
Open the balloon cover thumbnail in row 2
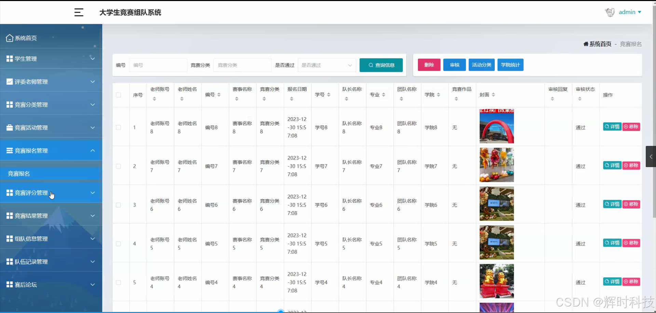497,165
